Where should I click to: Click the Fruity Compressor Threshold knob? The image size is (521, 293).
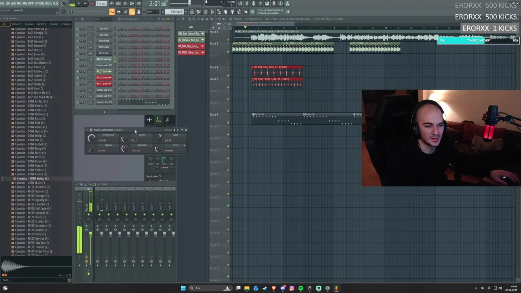tap(91, 138)
